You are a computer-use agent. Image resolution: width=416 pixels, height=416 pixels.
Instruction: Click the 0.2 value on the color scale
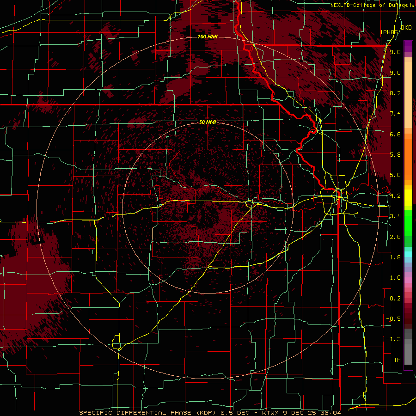[x=395, y=298]
